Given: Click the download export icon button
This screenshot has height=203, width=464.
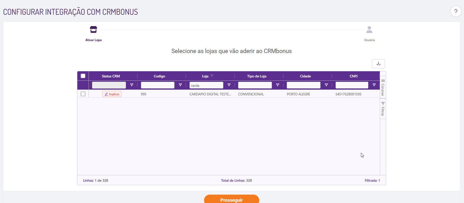Looking at the screenshot, I should 378,64.
